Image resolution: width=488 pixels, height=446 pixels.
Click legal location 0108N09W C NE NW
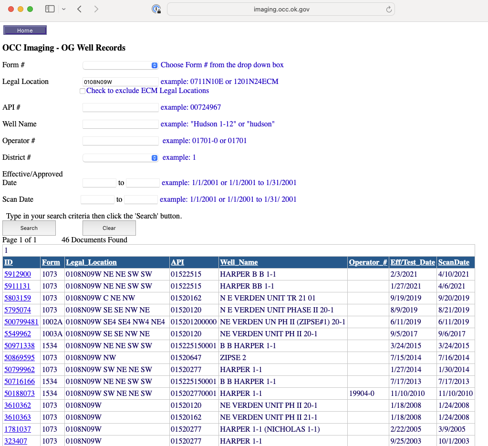pos(100,298)
